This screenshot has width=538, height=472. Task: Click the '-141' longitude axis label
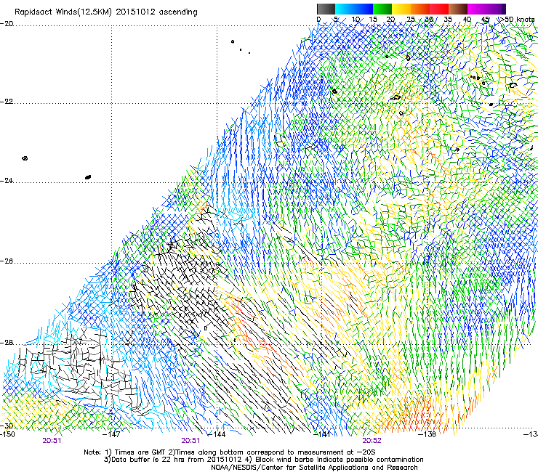pos(322,434)
